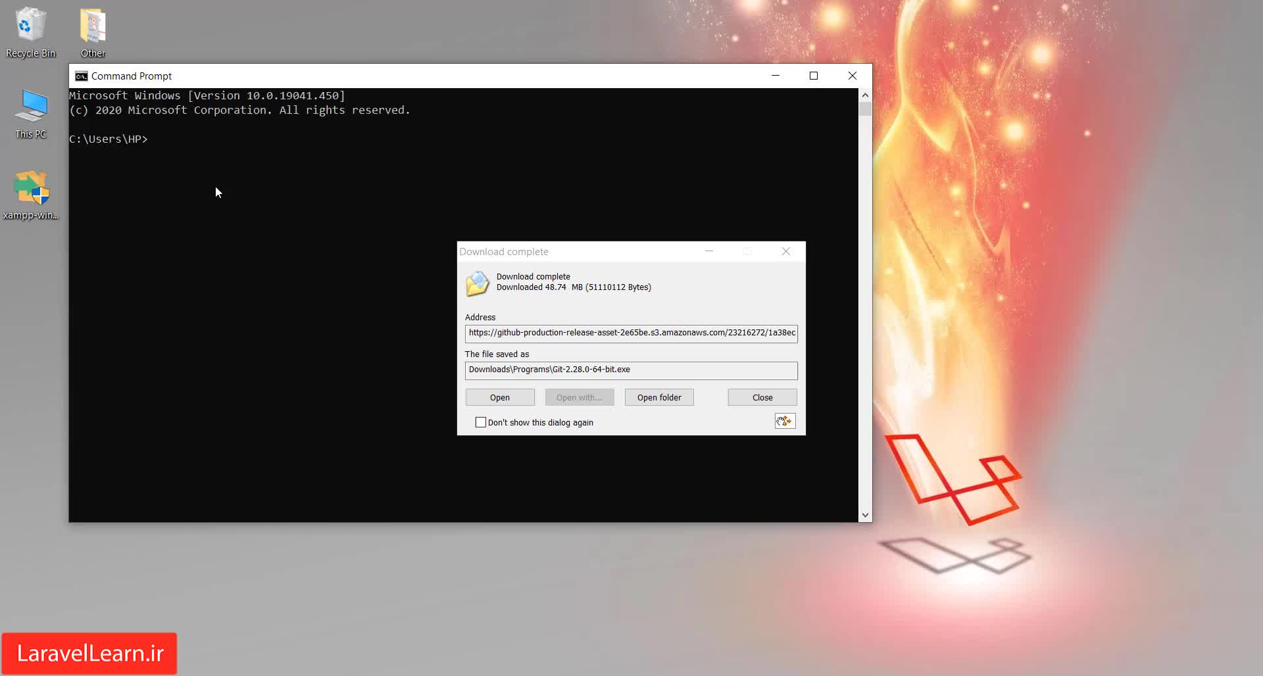
Task: Click the download complete folder icon
Action: click(x=478, y=283)
